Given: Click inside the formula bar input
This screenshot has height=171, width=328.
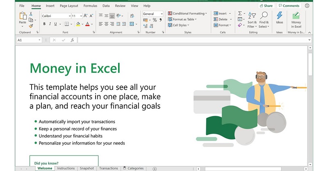Looking at the screenshot, I should click(193, 40).
